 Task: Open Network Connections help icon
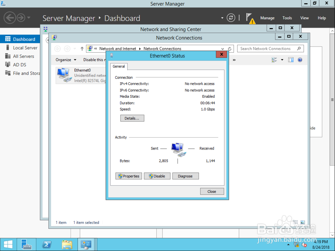(x=300, y=60)
